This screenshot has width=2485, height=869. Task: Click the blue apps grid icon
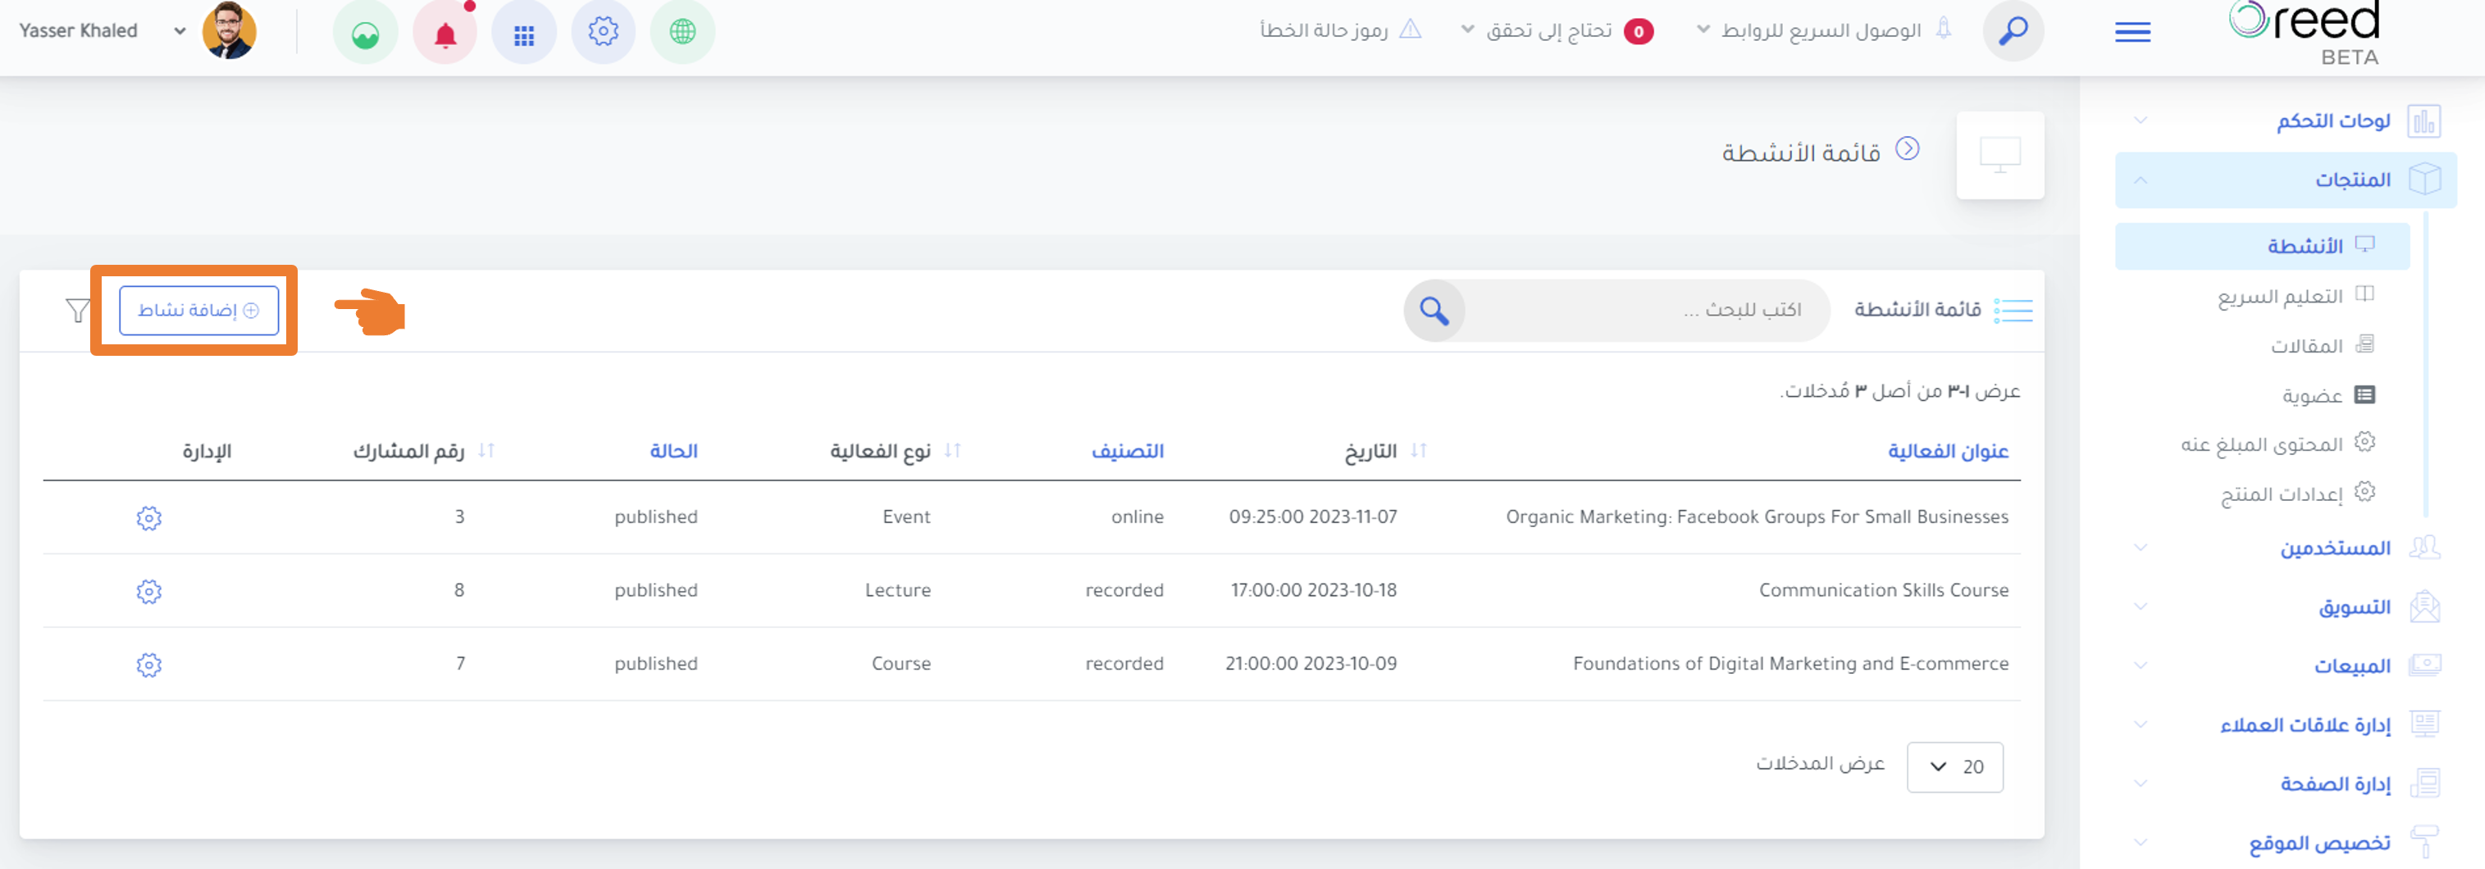524,32
